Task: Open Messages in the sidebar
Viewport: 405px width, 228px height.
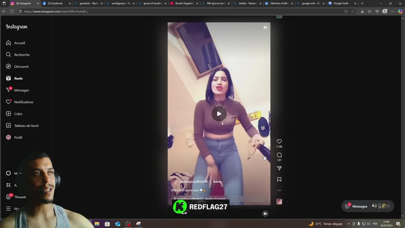Action: pyautogui.click(x=18, y=90)
